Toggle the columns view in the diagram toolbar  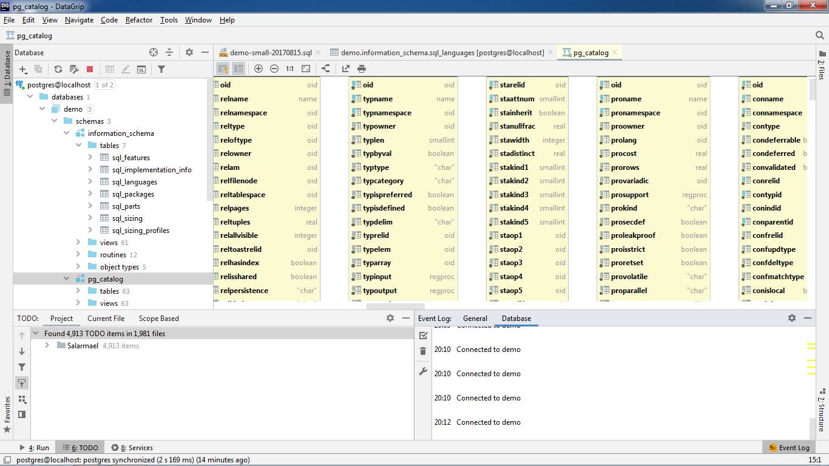(239, 69)
